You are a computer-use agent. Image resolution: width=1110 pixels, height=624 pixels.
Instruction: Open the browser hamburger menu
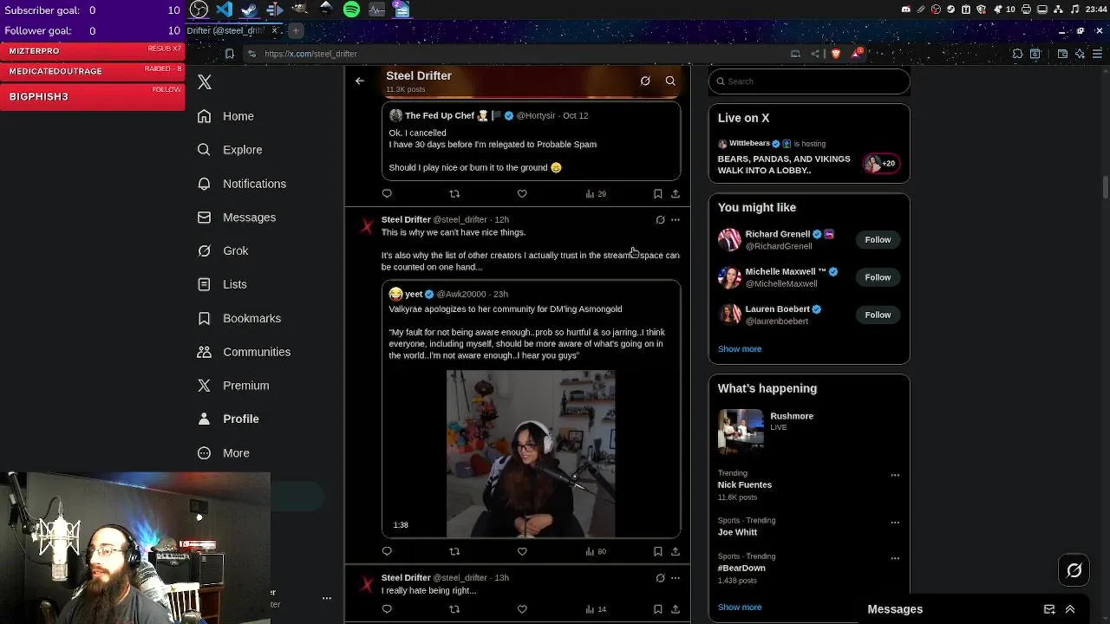[x=1098, y=54]
